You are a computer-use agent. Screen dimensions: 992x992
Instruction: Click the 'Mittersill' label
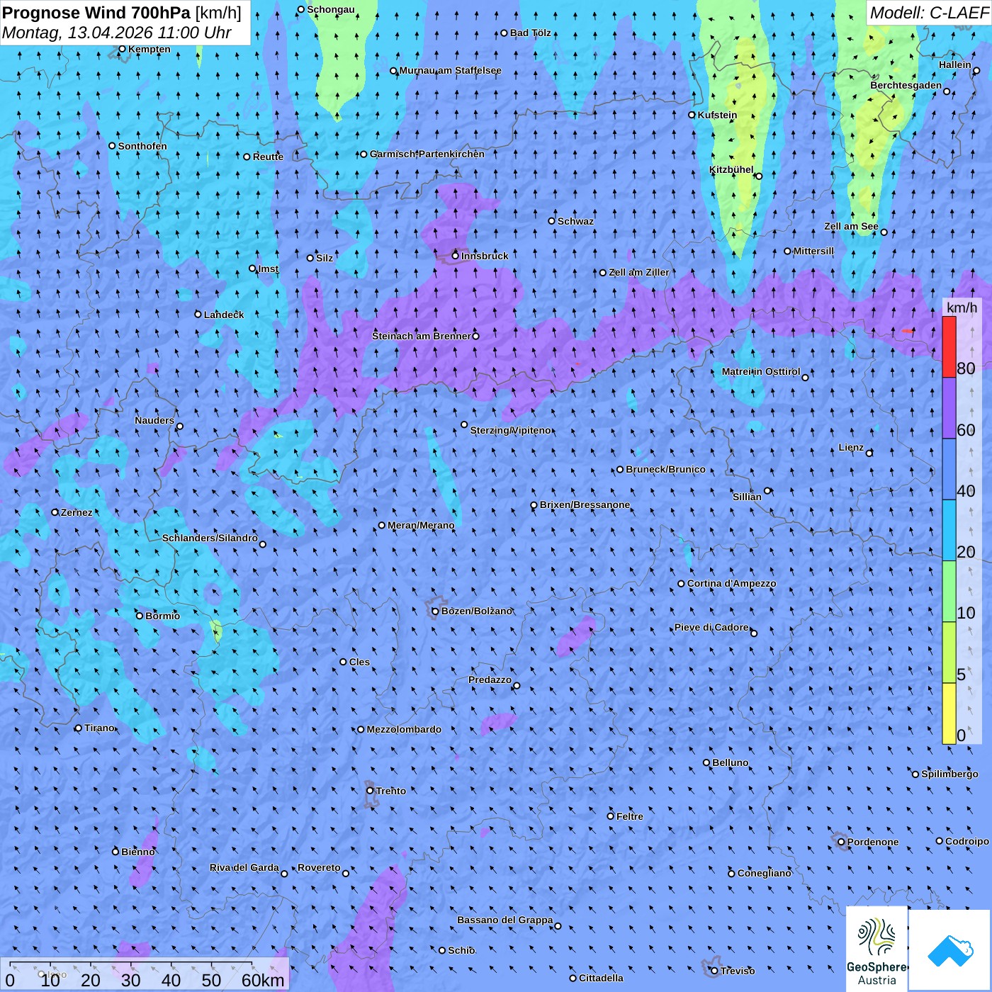(813, 251)
